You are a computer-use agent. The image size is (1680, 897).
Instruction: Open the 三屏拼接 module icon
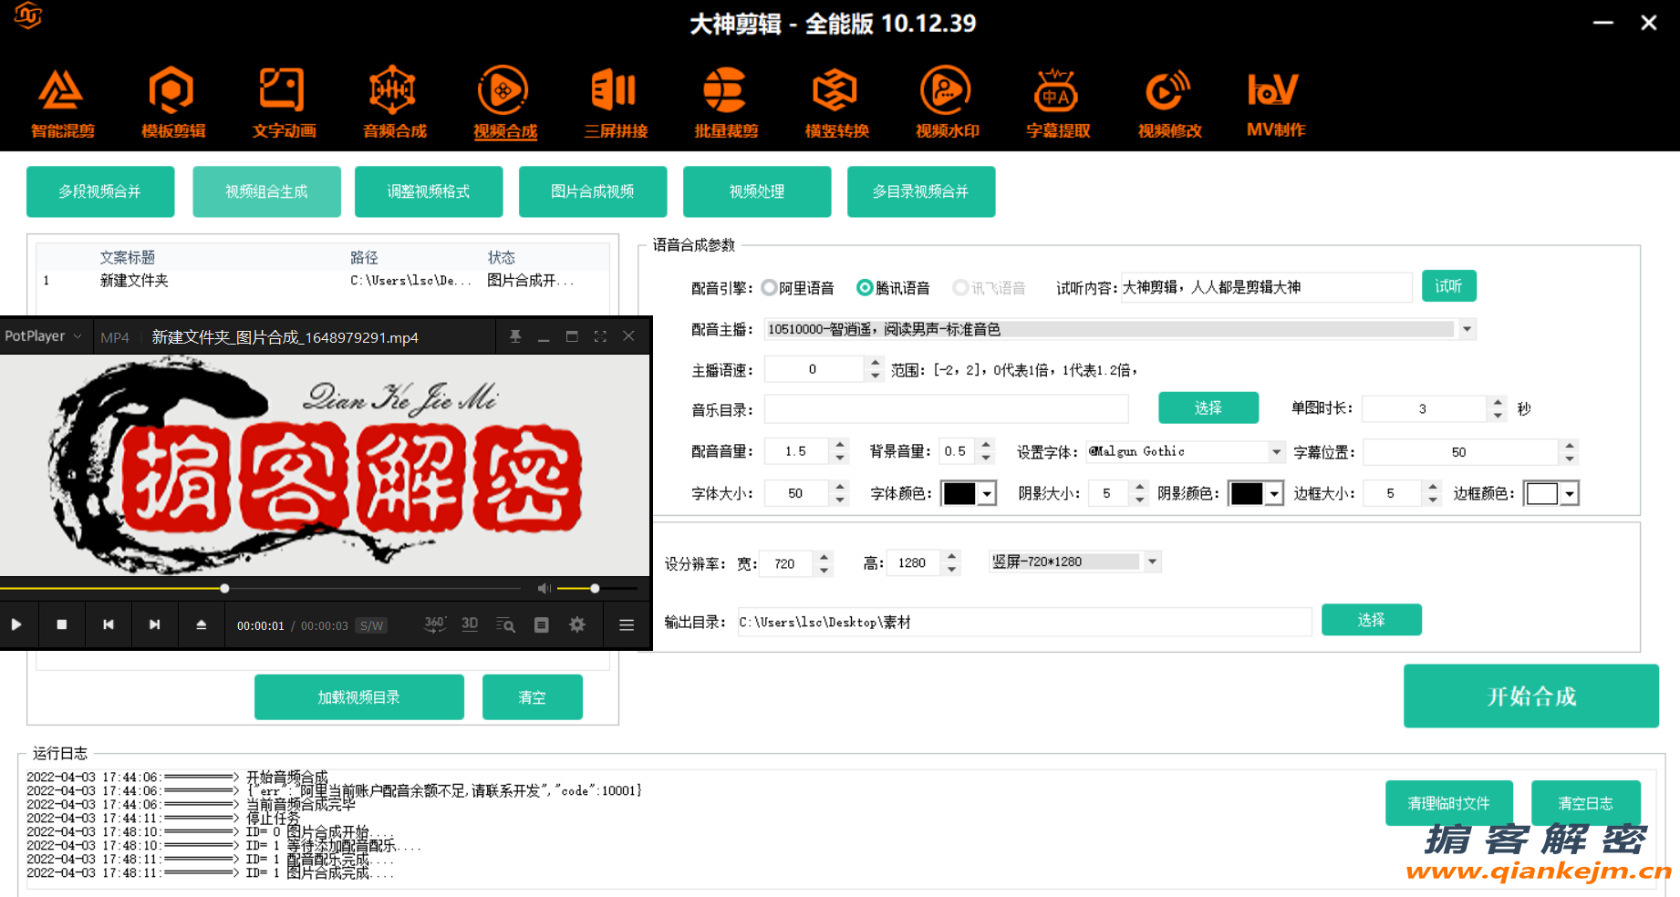(x=616, y=102)
